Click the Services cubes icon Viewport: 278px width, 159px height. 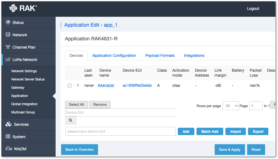9,124
